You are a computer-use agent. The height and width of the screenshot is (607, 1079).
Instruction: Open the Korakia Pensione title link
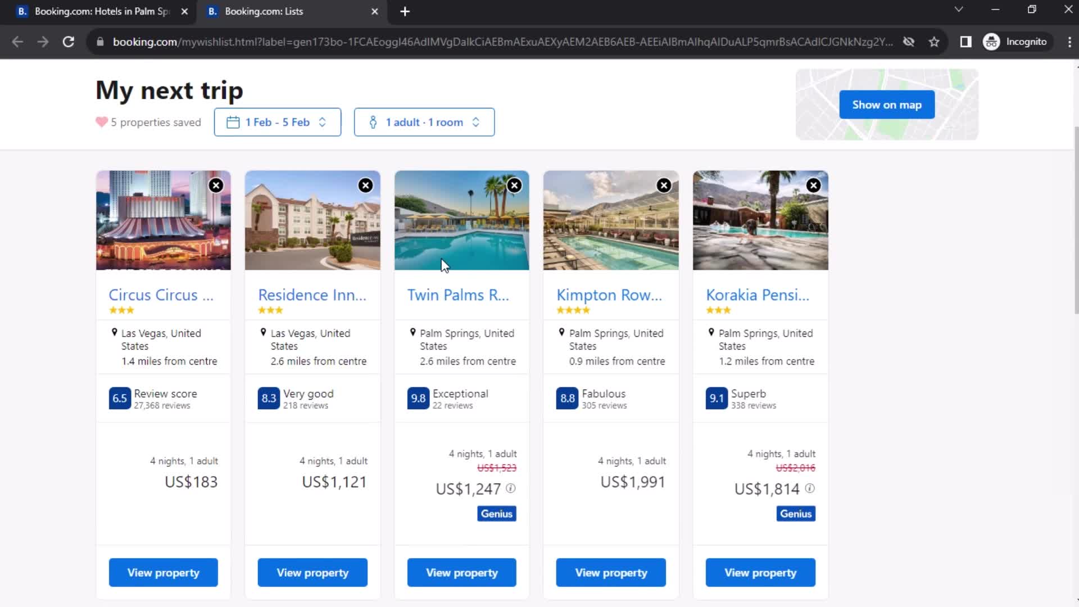tap(758, 295)
